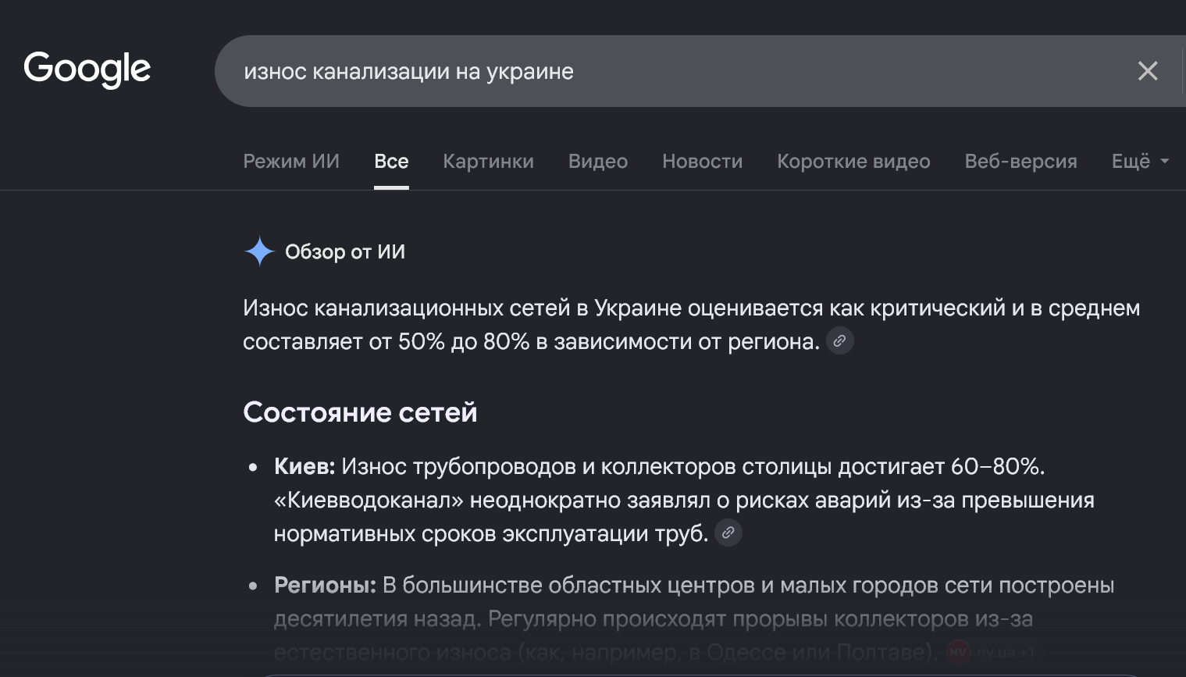Click the blue AI overview sparkle icon
This screenshot has height=677, width=1186.
tap(259, 251)
